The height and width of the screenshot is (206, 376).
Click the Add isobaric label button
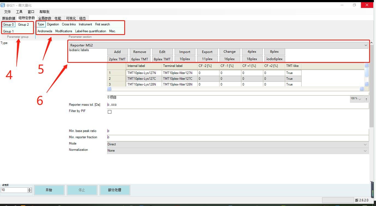click(x=117, y=52)
